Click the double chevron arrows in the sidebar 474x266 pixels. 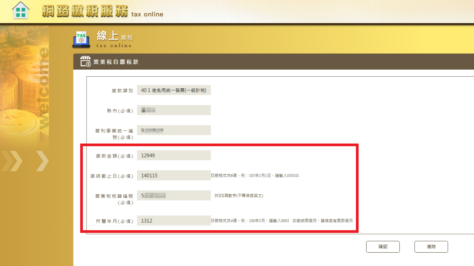pyautogui.click(x=24, y=161)
